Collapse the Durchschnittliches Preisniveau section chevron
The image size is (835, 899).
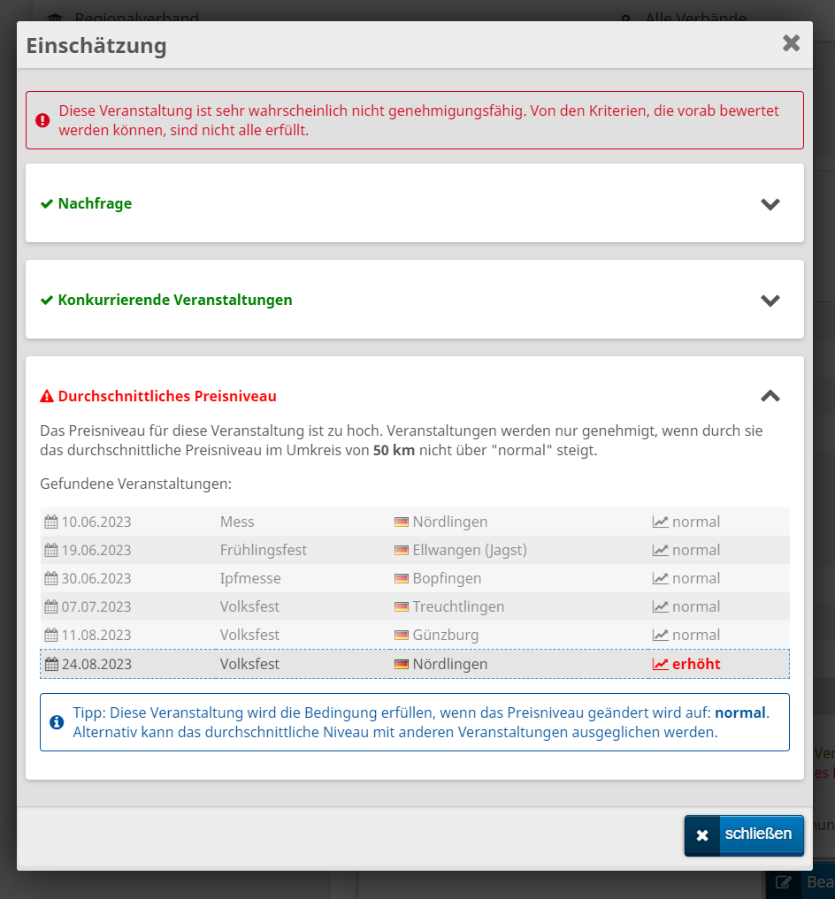(770, 396)
